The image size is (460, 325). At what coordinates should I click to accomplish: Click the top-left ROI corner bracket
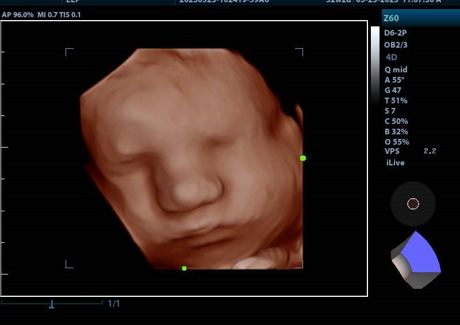69,52
